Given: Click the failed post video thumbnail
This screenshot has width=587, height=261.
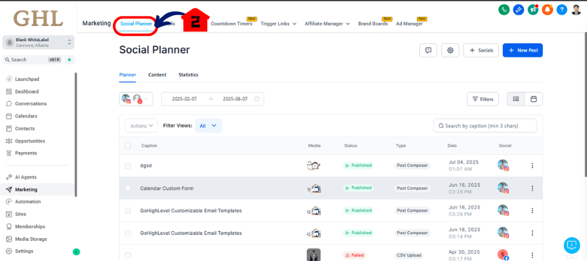Looking at the screenshot, I should (314, 255).
